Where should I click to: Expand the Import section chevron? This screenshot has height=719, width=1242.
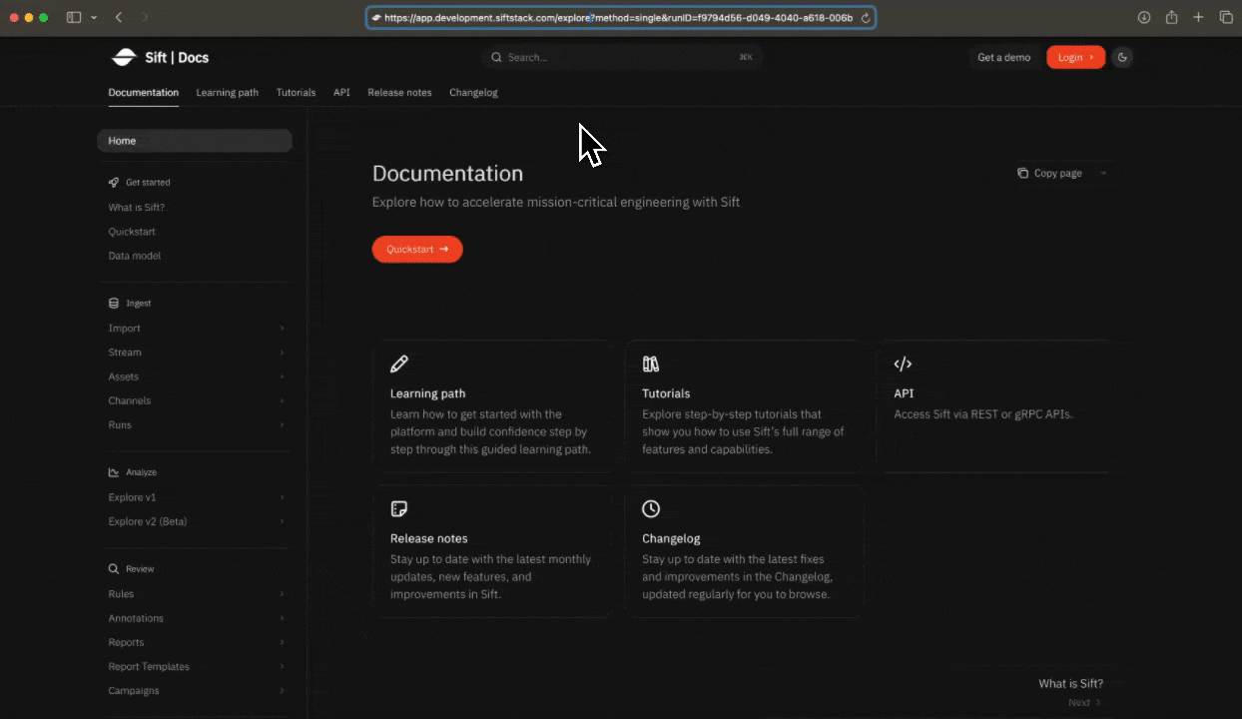point(282,329)
